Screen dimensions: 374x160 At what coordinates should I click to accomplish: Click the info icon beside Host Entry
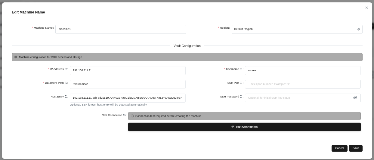click(66, 97)
